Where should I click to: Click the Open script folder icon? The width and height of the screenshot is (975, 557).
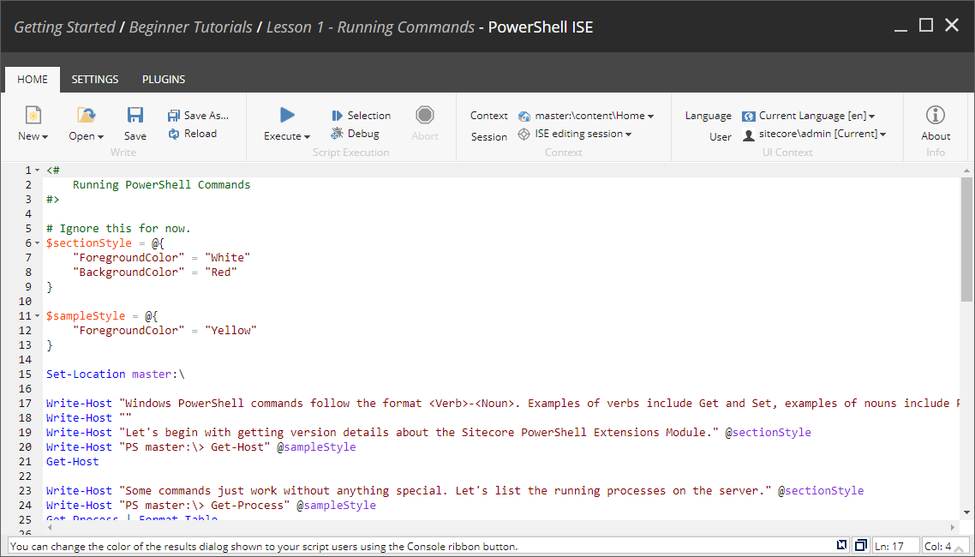[86, 115]
